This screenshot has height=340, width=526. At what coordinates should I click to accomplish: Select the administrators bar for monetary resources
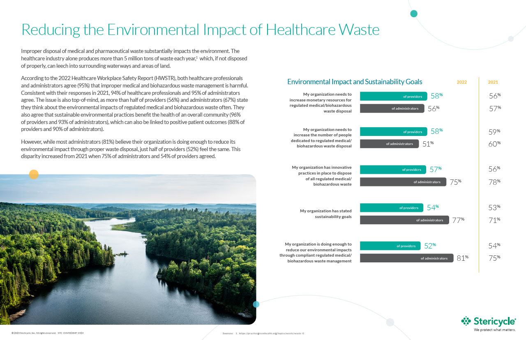(392, 108)
